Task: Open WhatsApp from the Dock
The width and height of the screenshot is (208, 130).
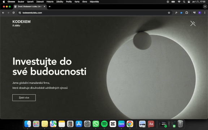Action: click(96, 124)
